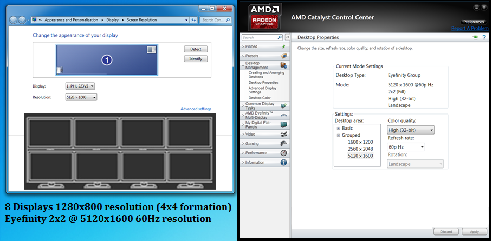The width and height of the screenshot is (492, 242).
Task: Click the green pin page icon
Action: point(475,37)
